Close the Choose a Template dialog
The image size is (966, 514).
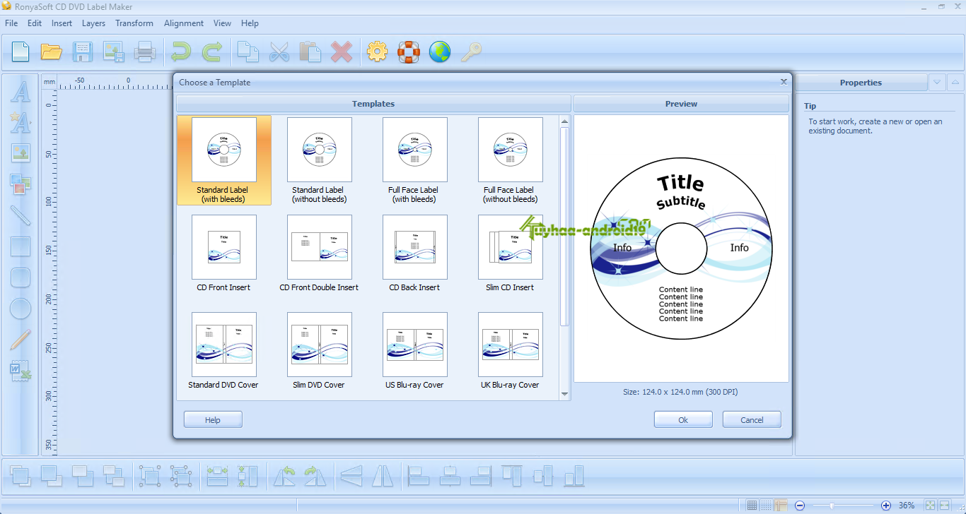(784, 82)
